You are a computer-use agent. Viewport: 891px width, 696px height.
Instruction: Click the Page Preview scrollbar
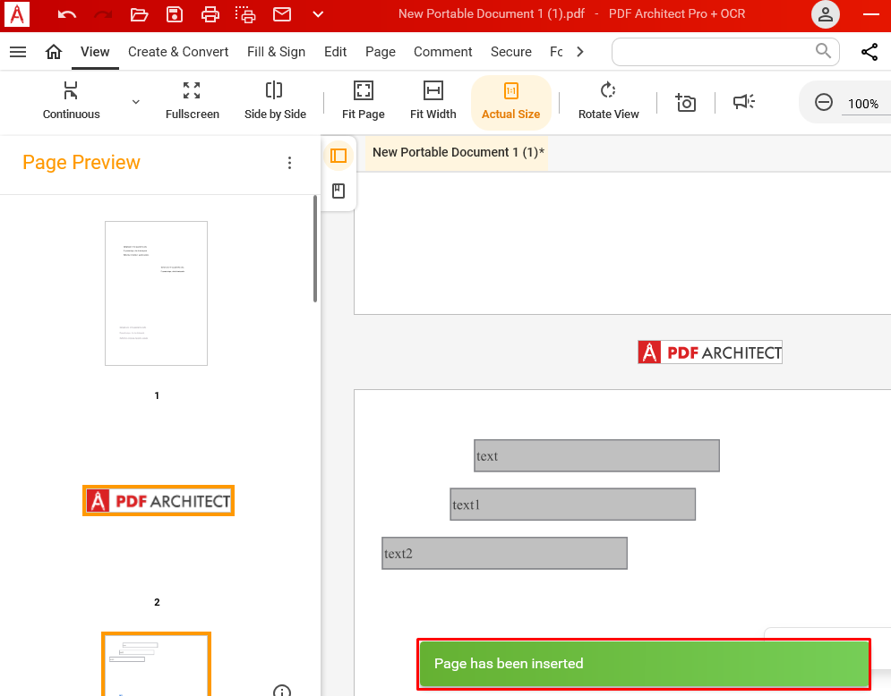pos(315,249)
